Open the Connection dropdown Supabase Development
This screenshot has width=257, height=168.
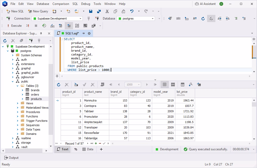click(57, 18)
